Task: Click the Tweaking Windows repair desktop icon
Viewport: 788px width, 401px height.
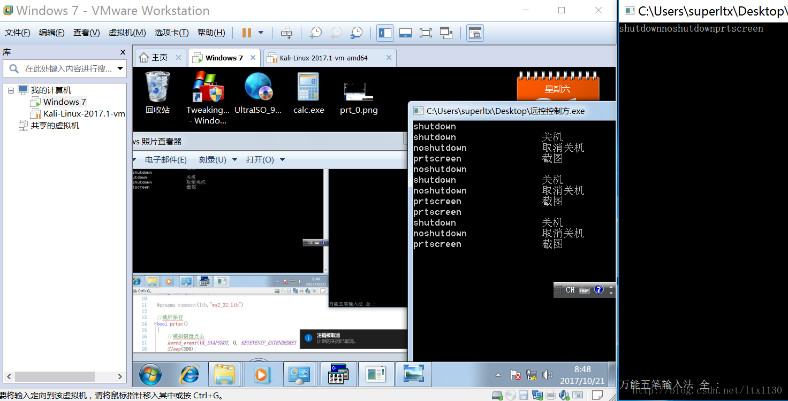Action: pyautogui.click(x=208, y=98)
